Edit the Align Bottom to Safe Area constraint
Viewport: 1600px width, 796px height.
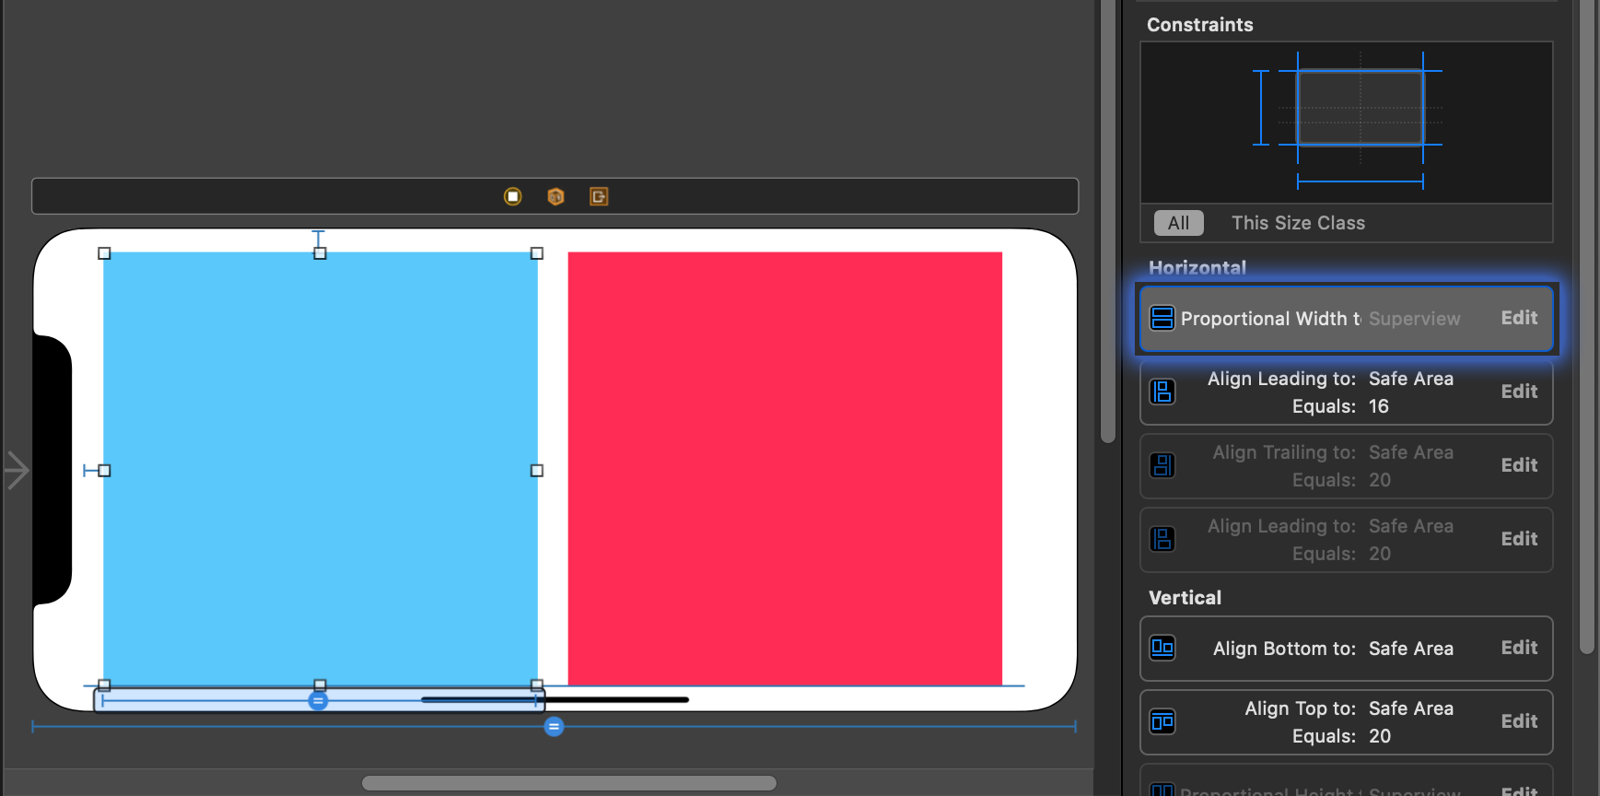click(x=1519, y=648)
